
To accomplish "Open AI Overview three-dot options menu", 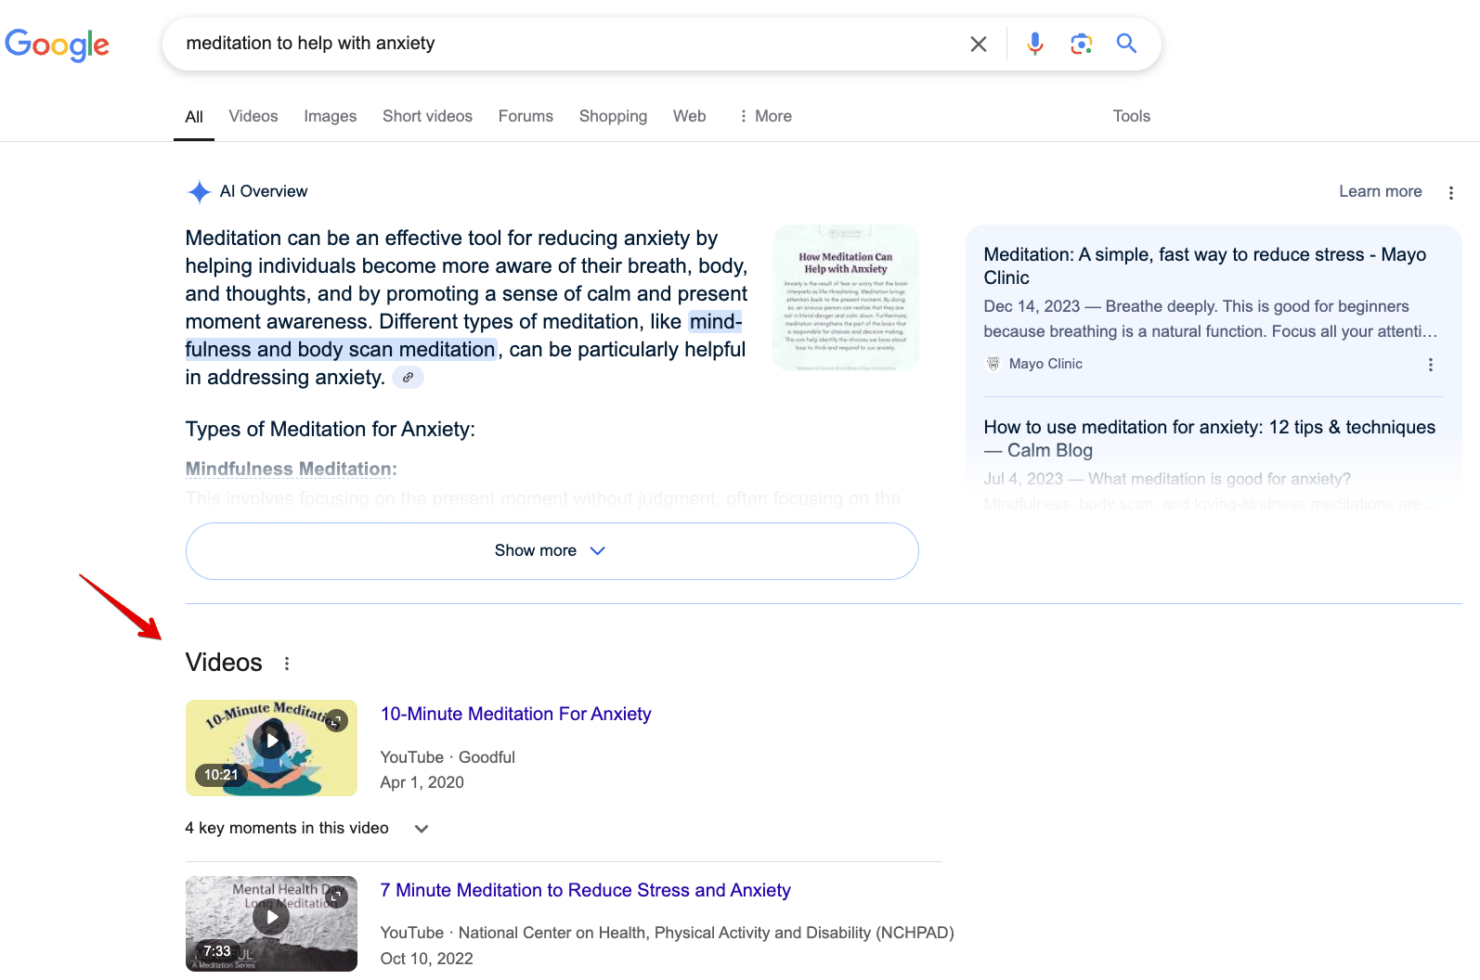I will 1450,192.
